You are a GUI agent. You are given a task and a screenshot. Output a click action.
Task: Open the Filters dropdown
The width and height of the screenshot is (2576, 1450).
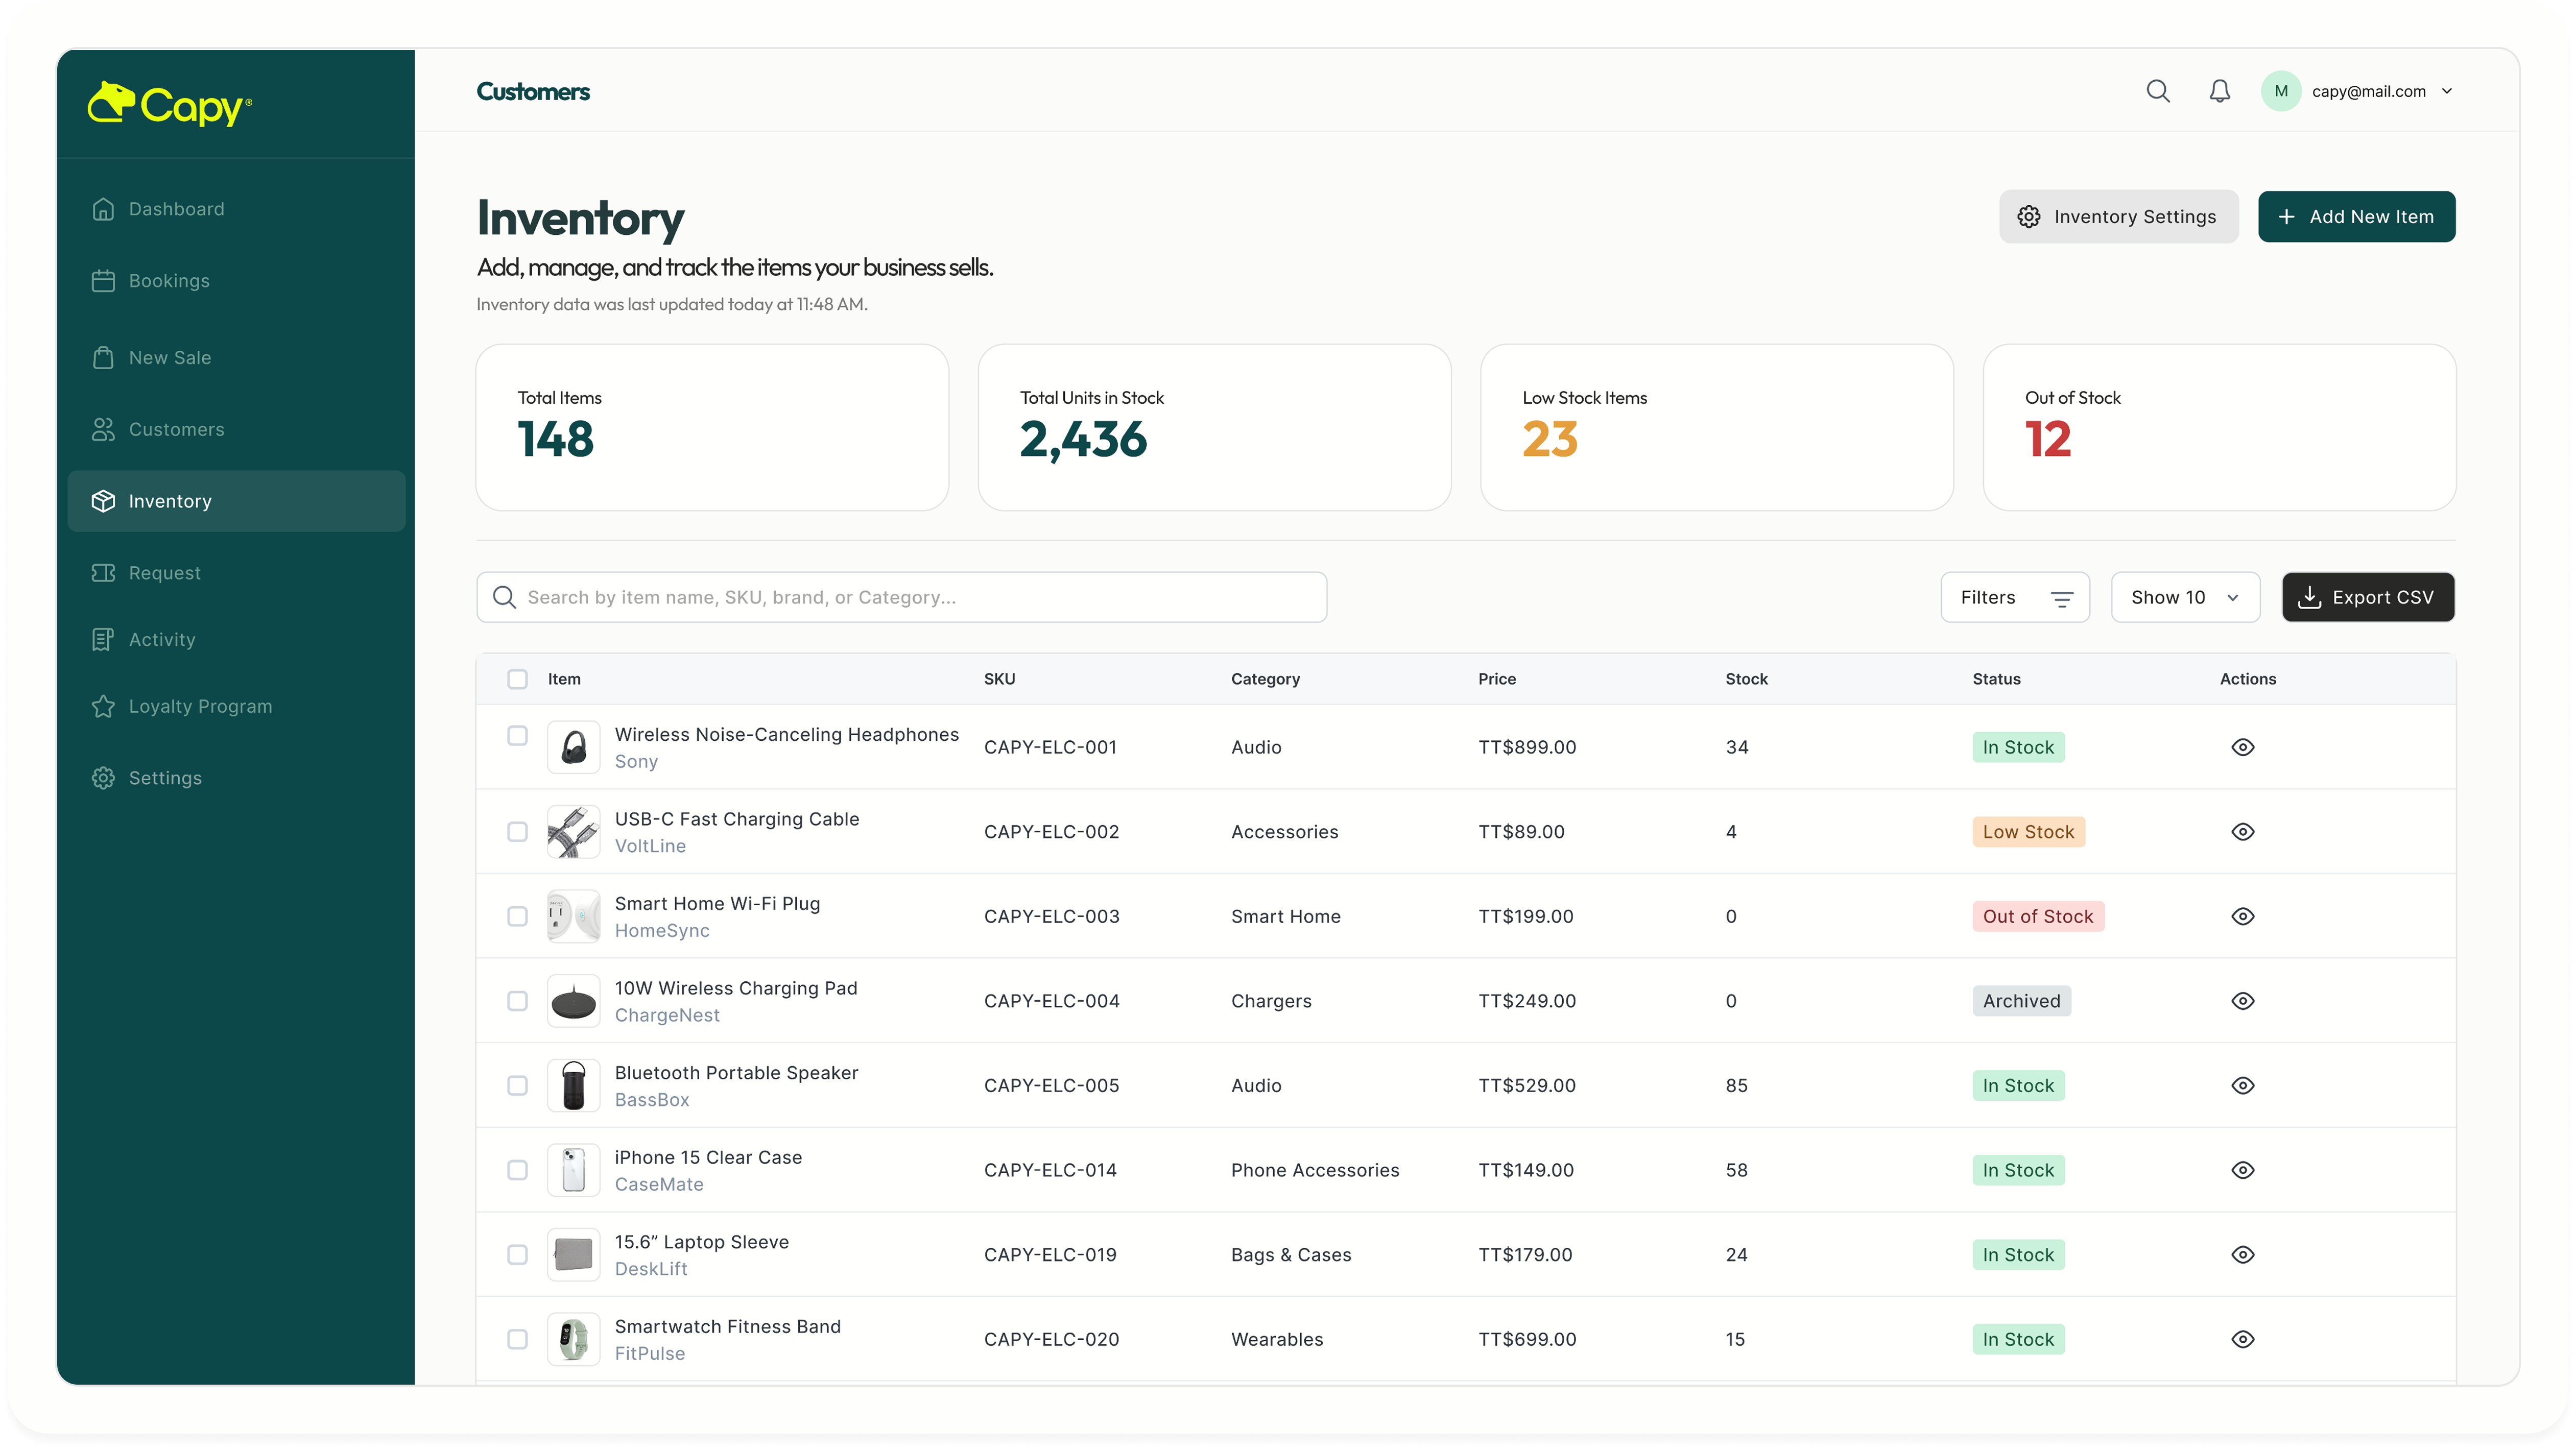(x=2015, y=597)
